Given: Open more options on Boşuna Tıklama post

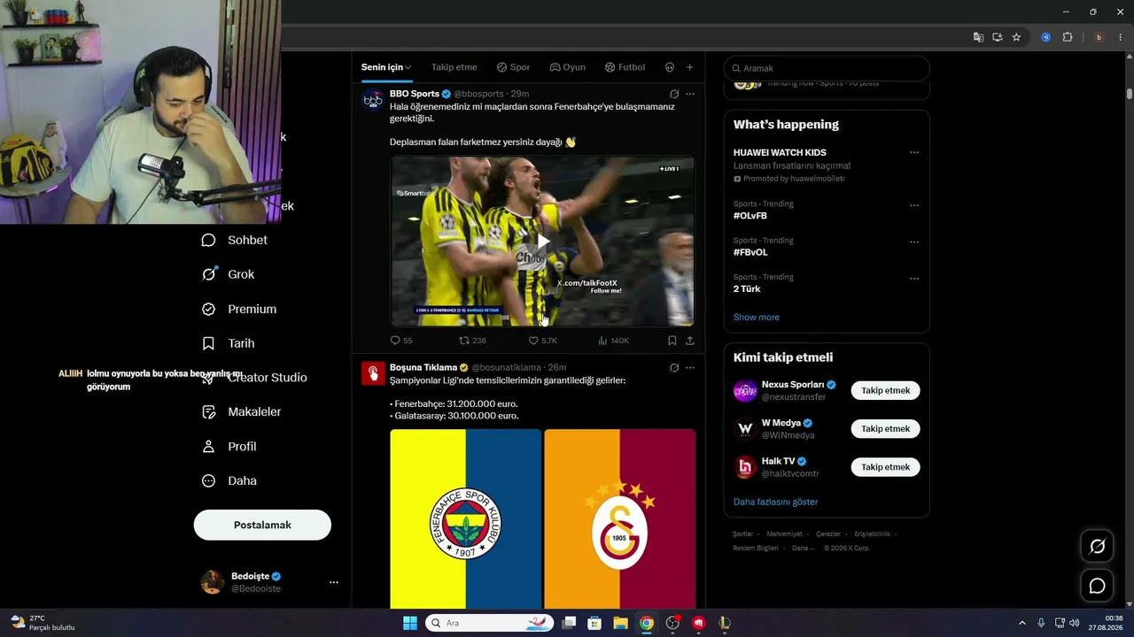Looking at the screenshot, I should (x=690, y=367).
